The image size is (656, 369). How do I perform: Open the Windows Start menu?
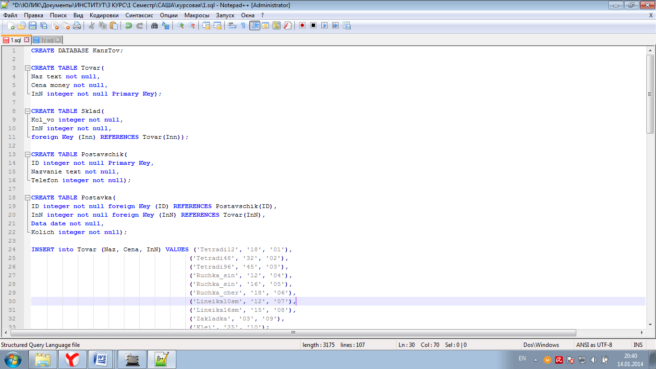13,359
